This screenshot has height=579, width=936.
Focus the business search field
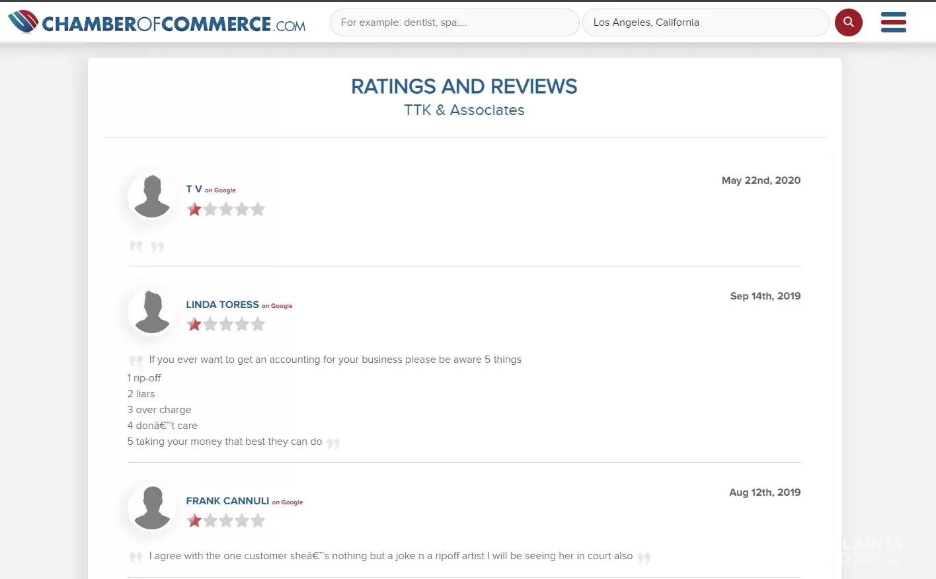[x=455, y=22]
